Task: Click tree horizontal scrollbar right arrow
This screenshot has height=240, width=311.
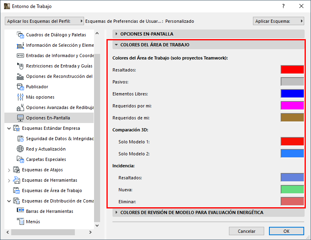Action: tap(90, 232)
